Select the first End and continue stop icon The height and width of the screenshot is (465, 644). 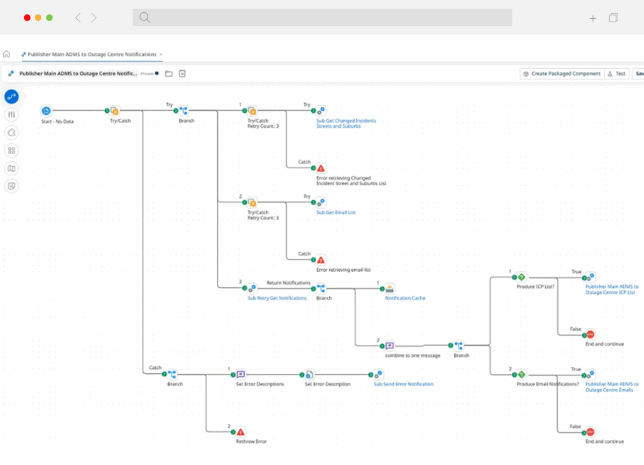tap(590, 334)
